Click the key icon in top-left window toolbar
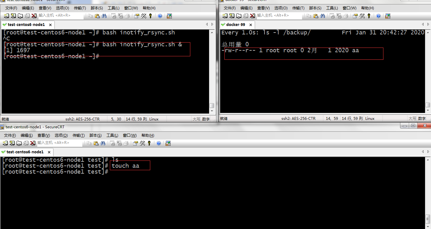Viewport: 431px width, 229px height. pyautogui.click(x=151, y=16)
